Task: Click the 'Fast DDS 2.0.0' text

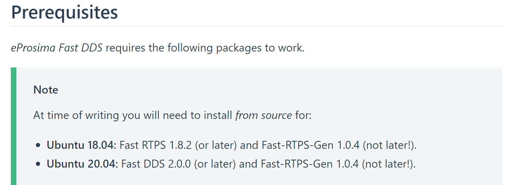Action: [156, 164]
